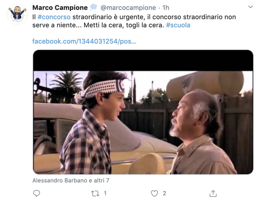The width and height of the screenshot is (259, 201).
Task: Open the 1h timestamp permalink
Action: click(166, 8)
